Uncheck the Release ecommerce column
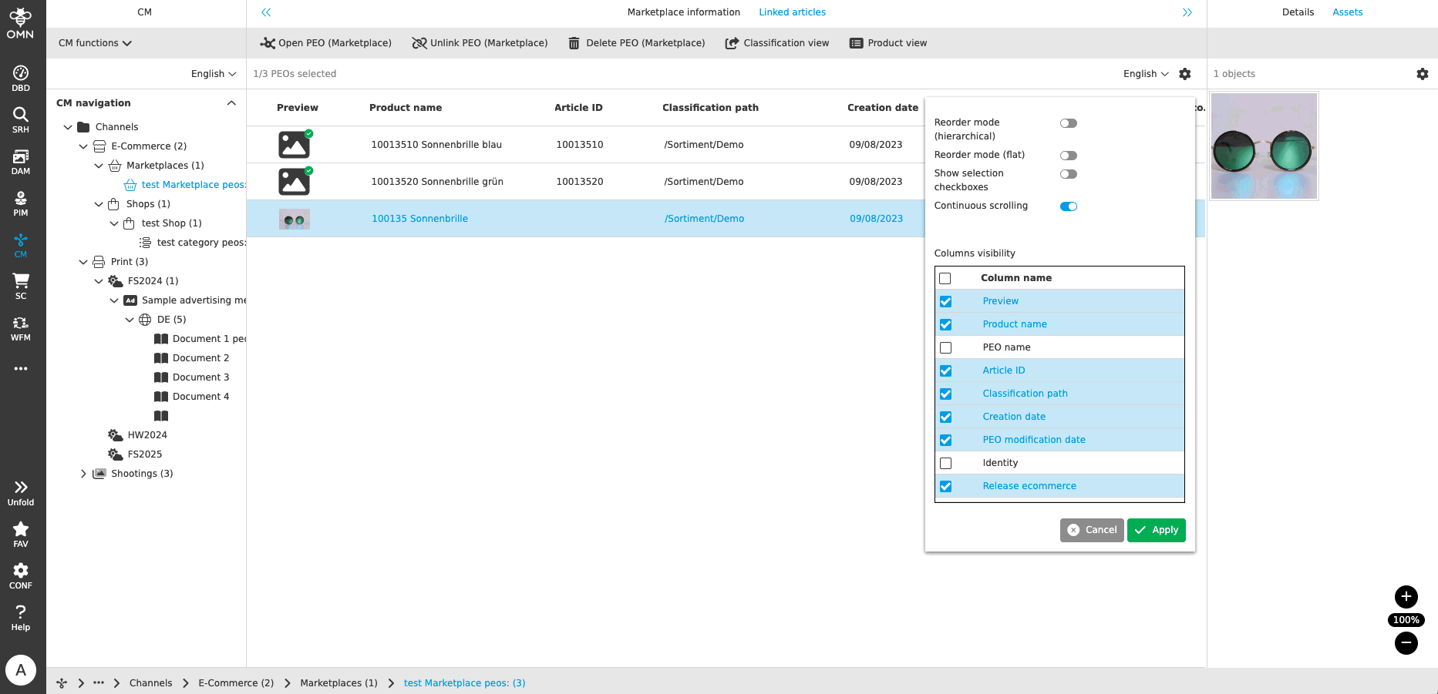Screen dimensions: 1438x694 coord(945,486)
